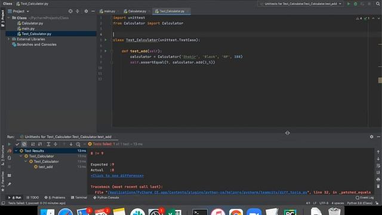
Task: Collapse all test results
Action: pos(56,144)
